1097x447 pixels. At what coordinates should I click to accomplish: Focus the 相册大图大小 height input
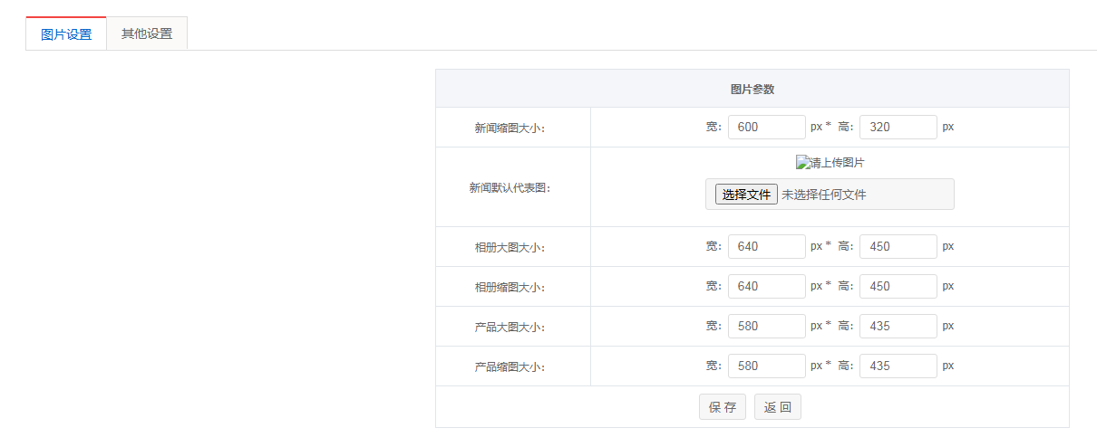point(898,247)
